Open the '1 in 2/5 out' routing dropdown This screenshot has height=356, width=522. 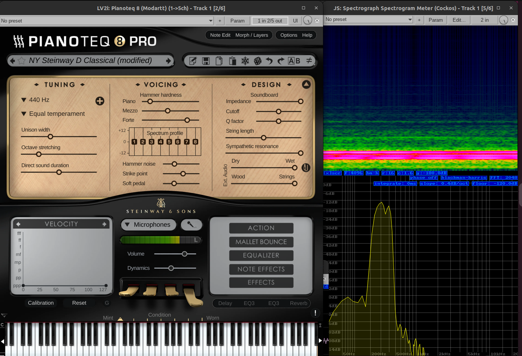tap(270, 21)
